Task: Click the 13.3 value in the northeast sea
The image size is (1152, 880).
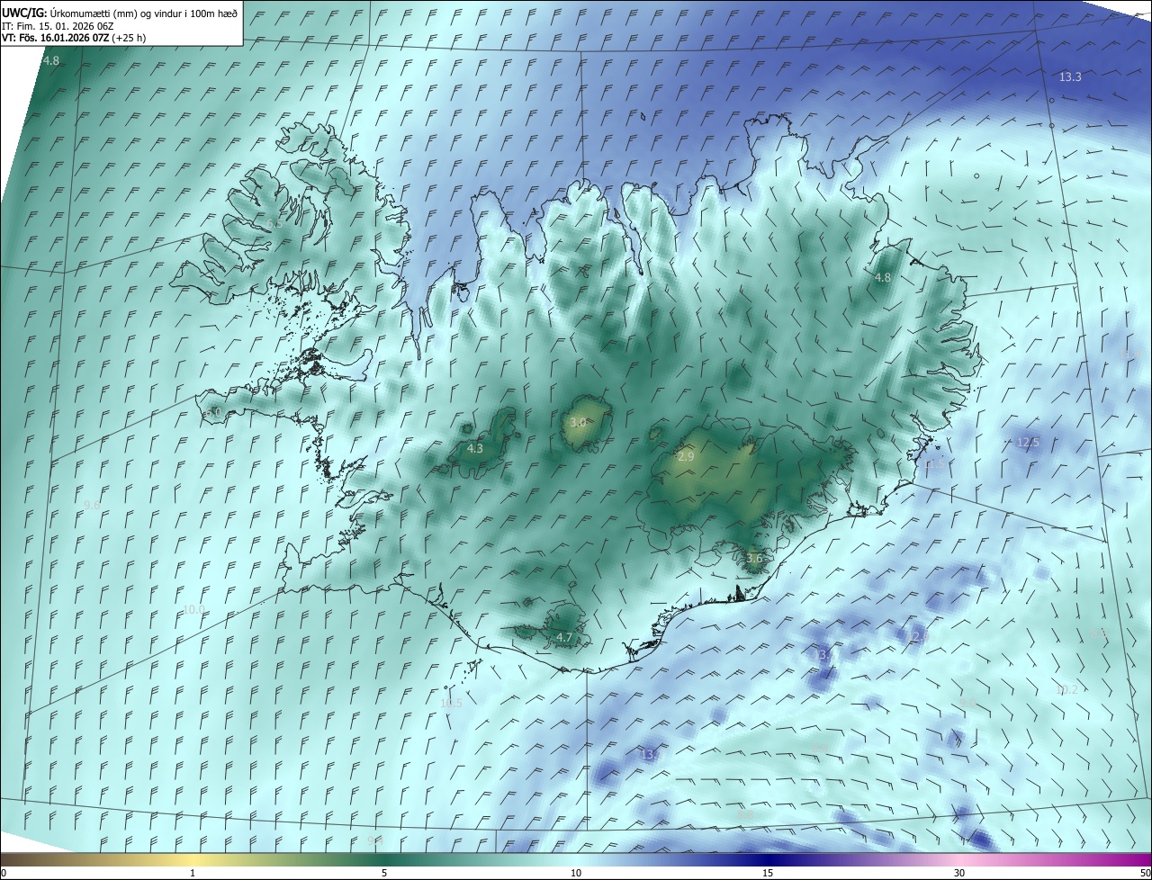Action: coord(1070,77)
